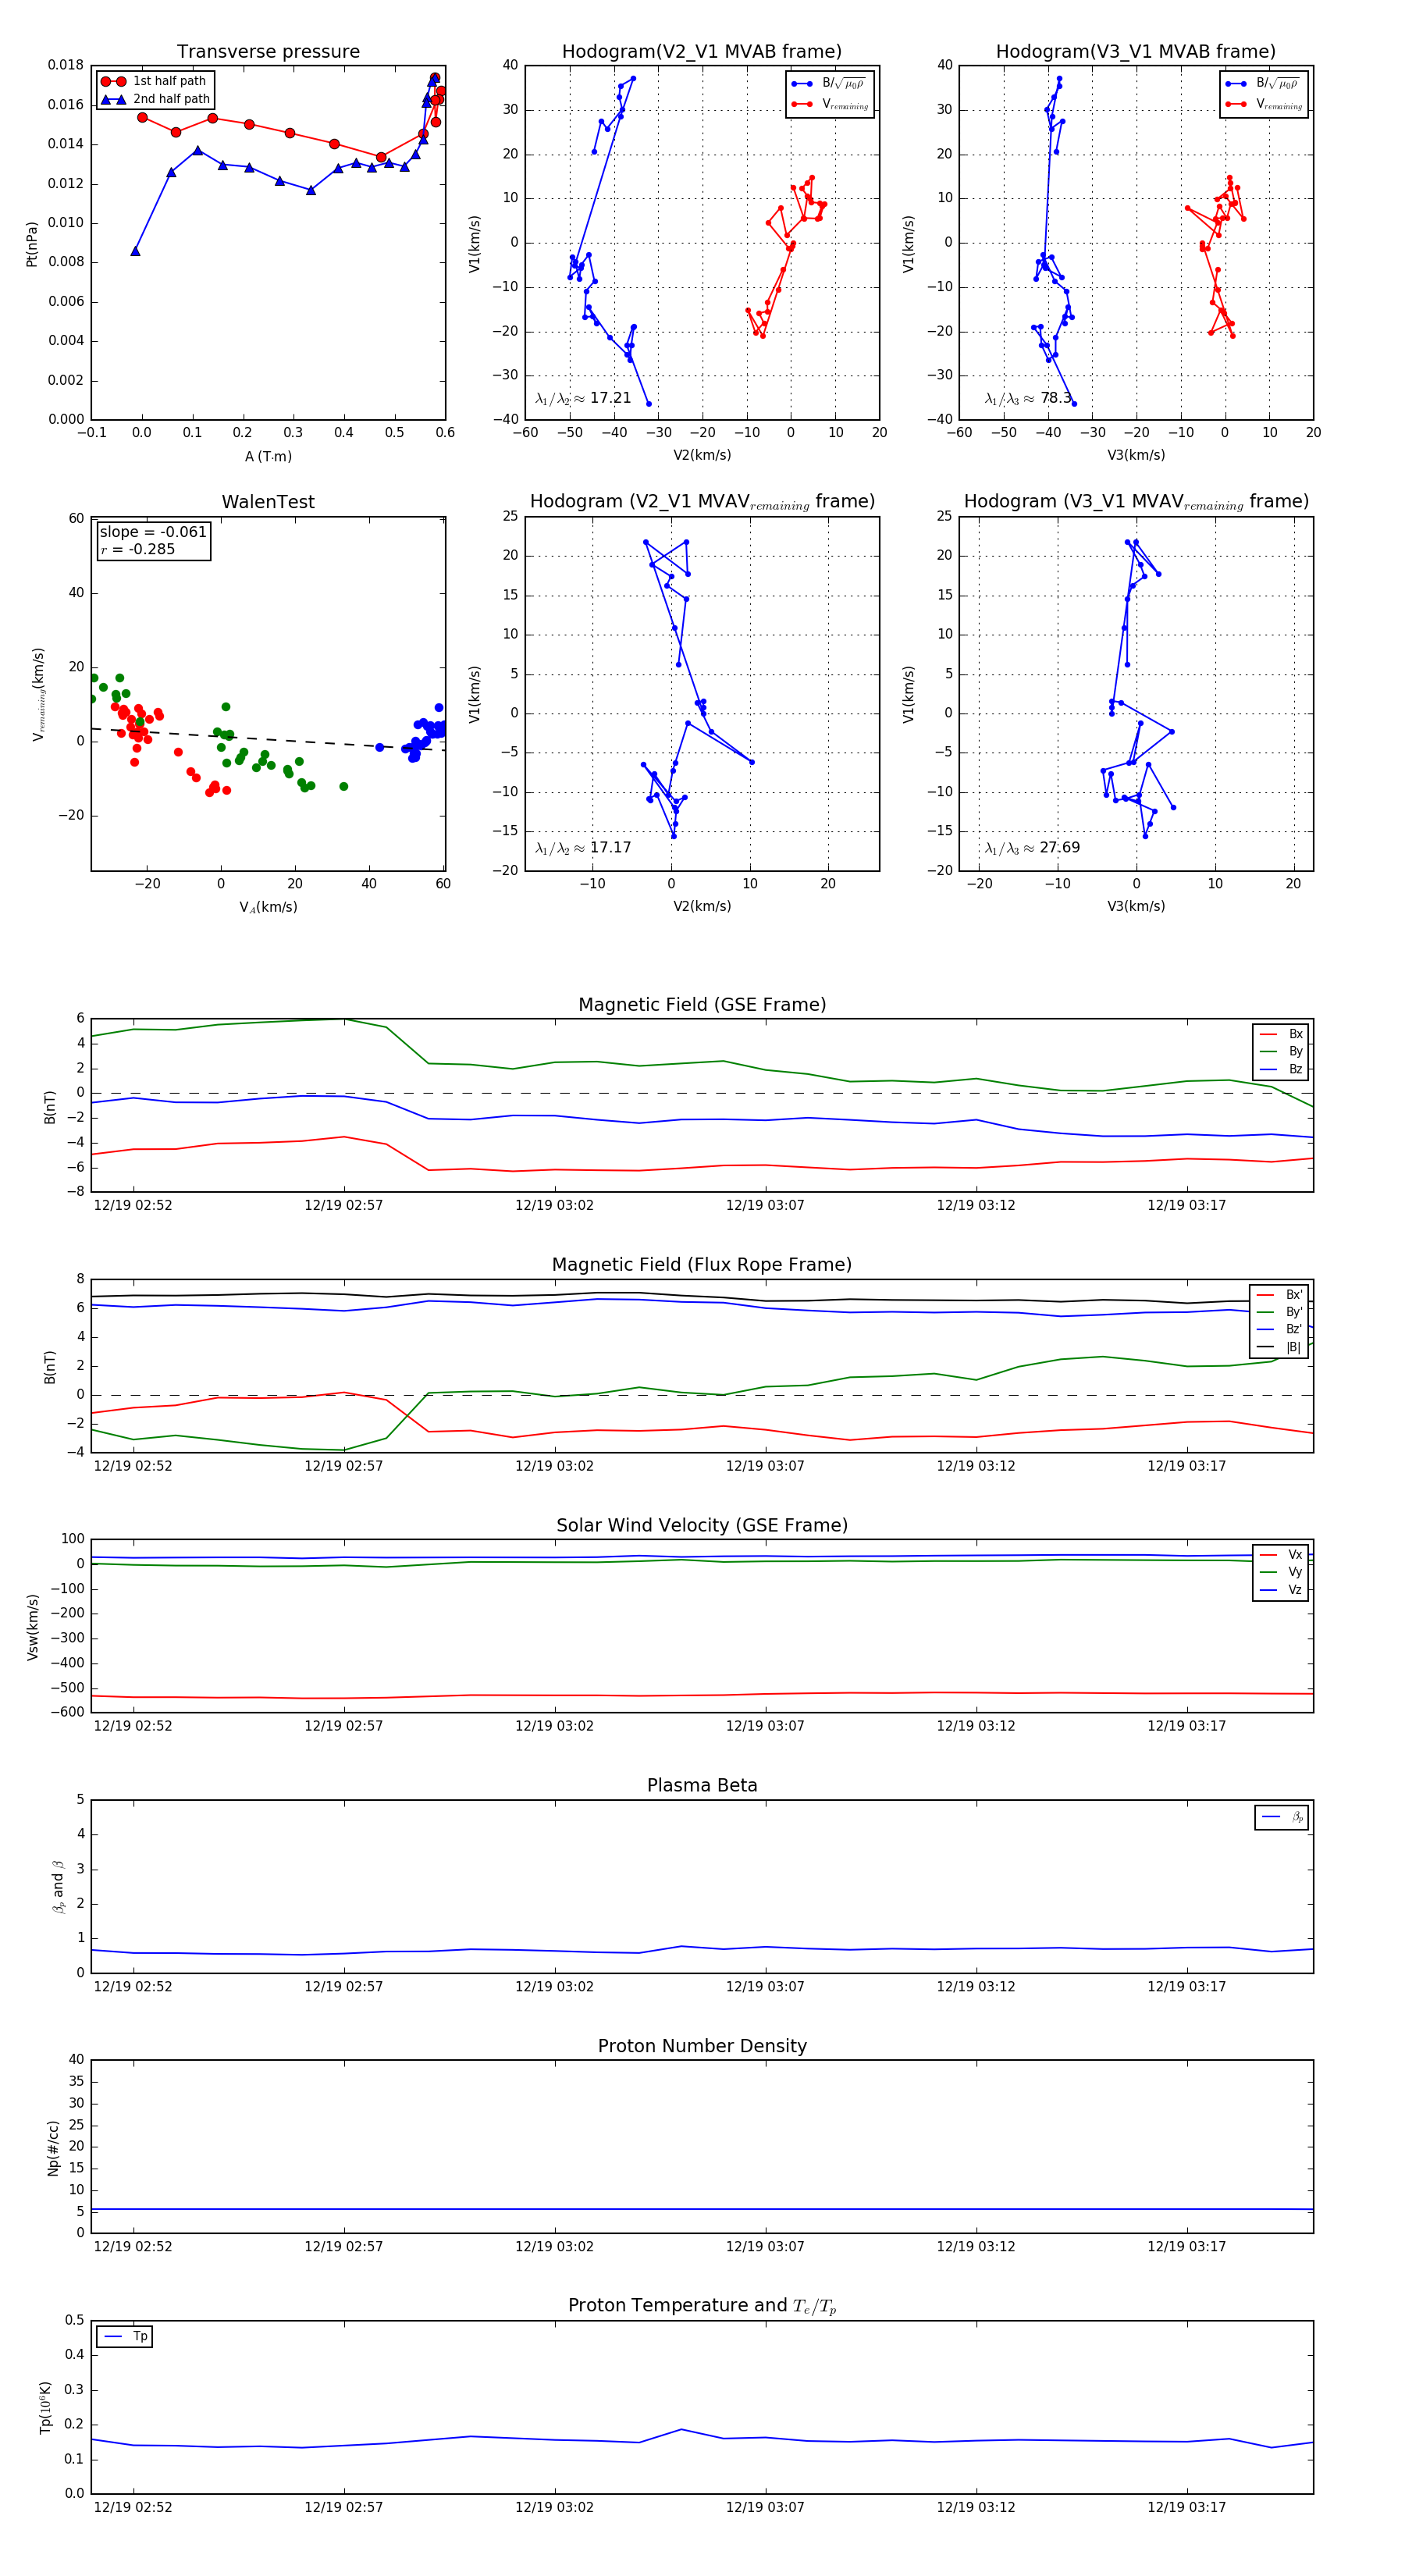
Task: Click the 'WalenTest' plot title
Action: (268, 502)
